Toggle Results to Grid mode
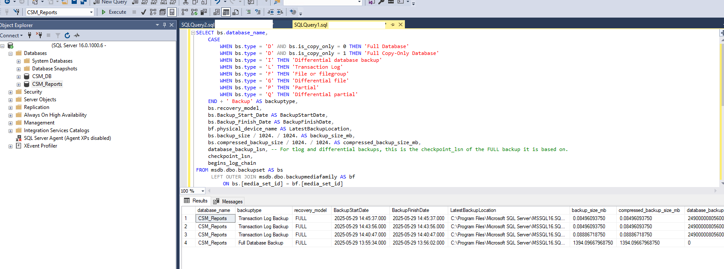Image resolution: width=724 pixels, height=269 pixels. pyautogui.click(x=226, y=12)
